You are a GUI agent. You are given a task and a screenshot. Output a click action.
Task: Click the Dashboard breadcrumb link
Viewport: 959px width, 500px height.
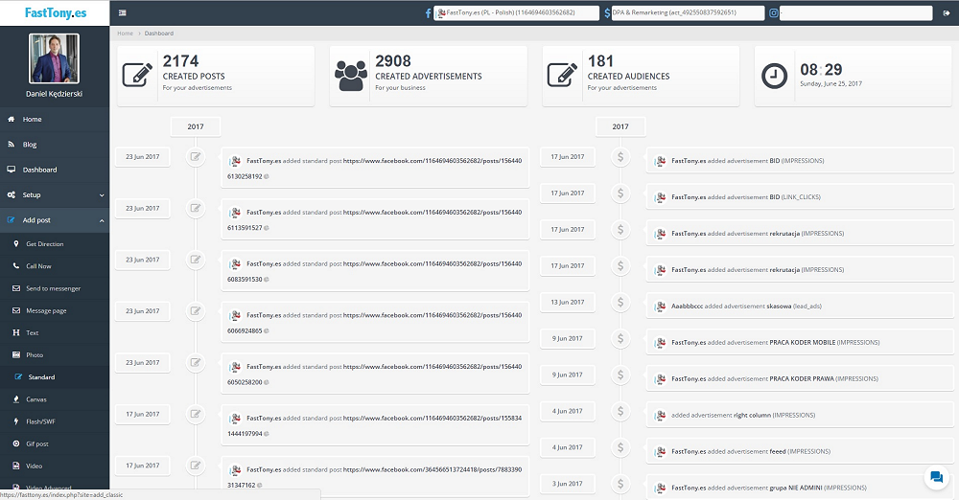159,33
